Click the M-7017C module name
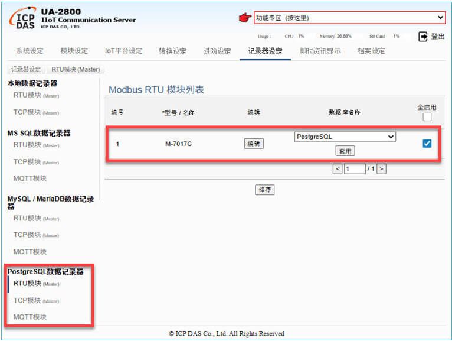 [x=178, y=144]
